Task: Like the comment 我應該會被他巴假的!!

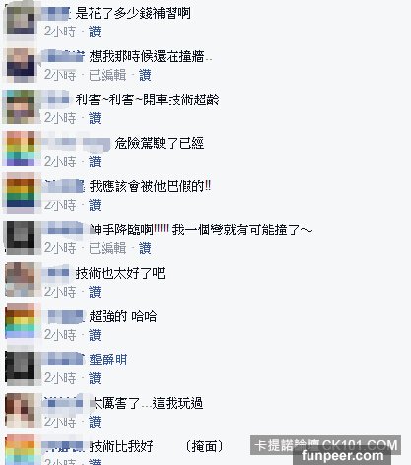Action: [x=95, y=205]
